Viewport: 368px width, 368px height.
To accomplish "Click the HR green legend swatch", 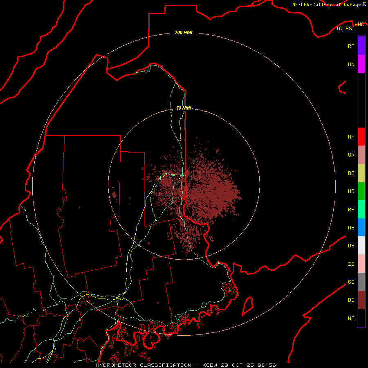I will pyautogui.click(x=361, y=191).
